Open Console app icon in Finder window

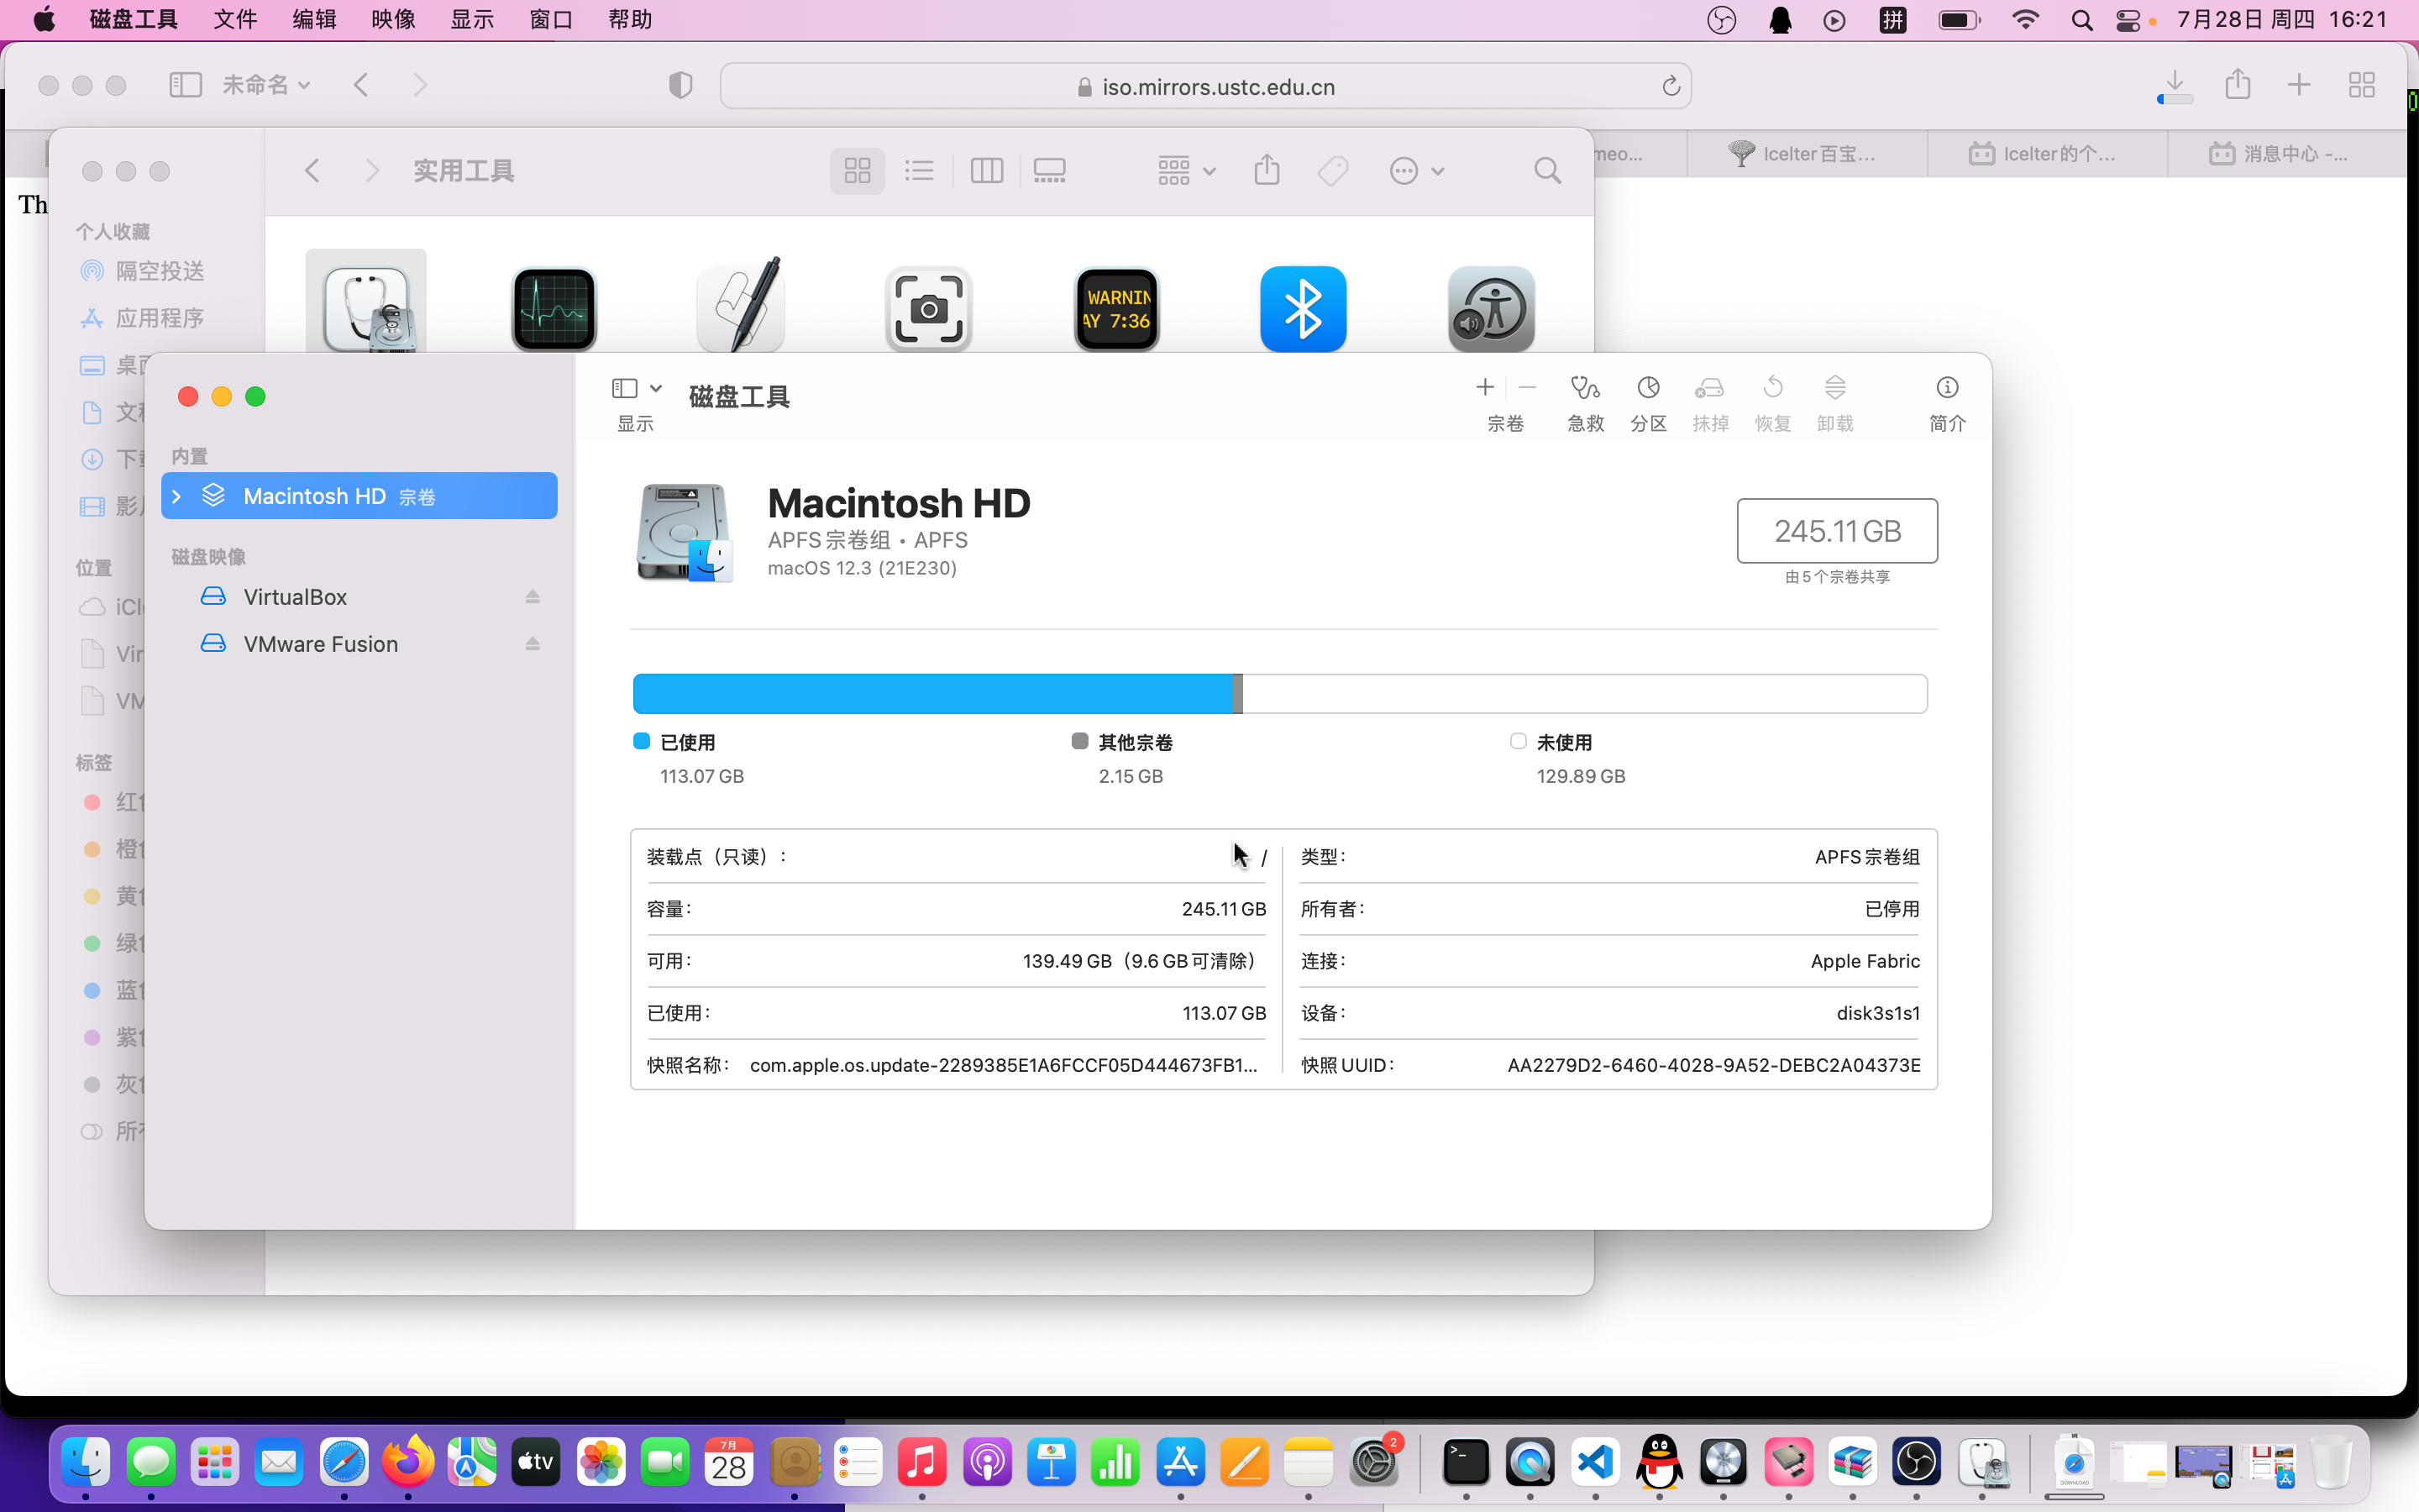point(1116,308)
